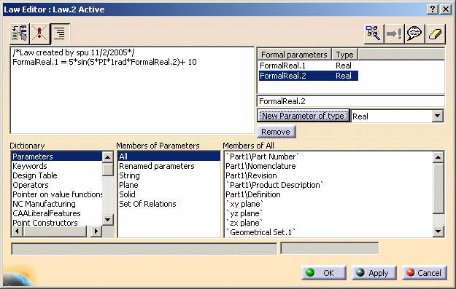Open the Real type dropdown
The image size is (456, 289).
(x=437, y=116)
